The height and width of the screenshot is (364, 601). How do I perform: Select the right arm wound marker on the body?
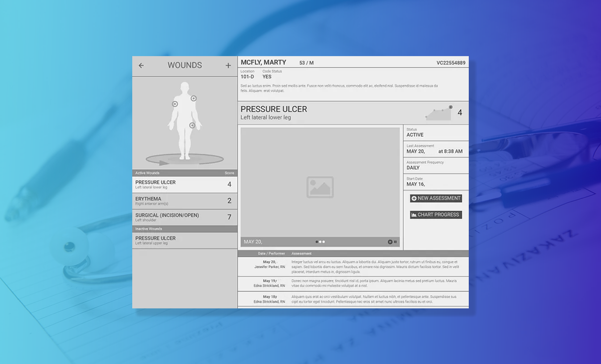(175, 104)
